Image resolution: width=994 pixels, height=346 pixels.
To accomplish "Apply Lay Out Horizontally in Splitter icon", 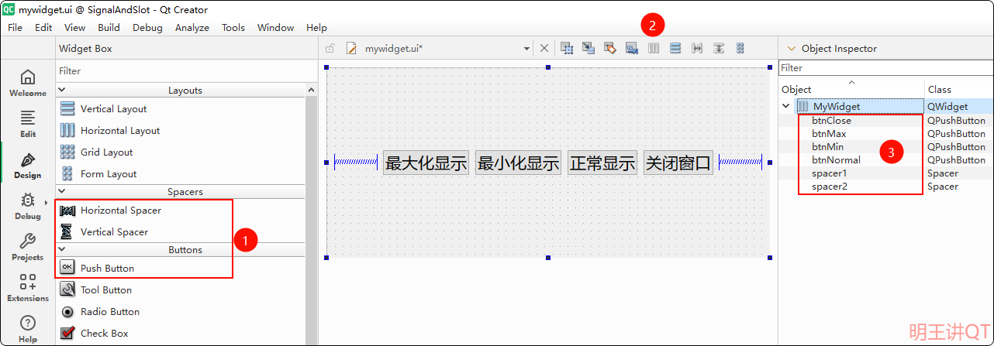I will [x=697, y=48].
